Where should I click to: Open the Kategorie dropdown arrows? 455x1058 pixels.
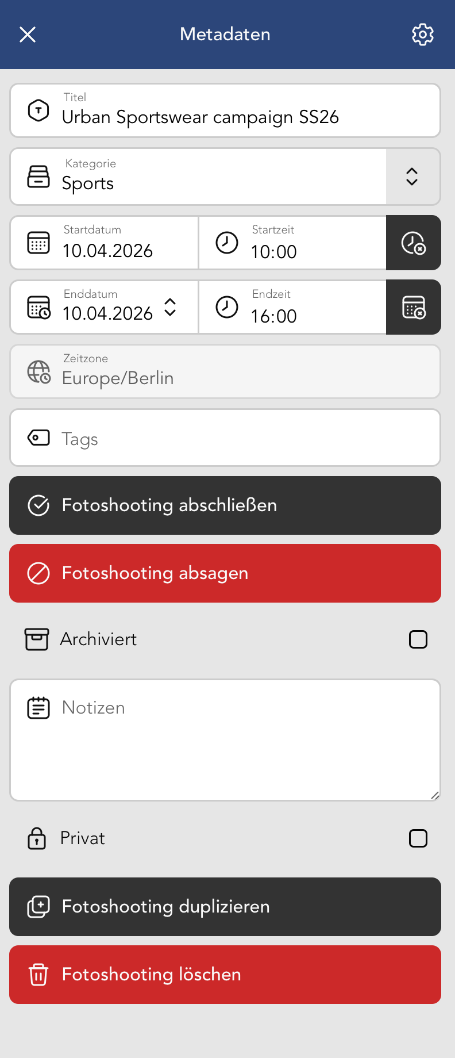(412, 177)
